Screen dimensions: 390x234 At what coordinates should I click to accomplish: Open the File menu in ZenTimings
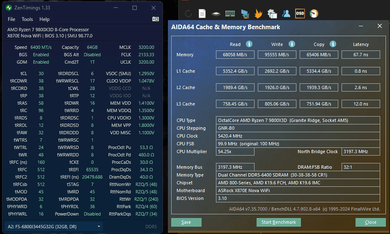(11, 19)
